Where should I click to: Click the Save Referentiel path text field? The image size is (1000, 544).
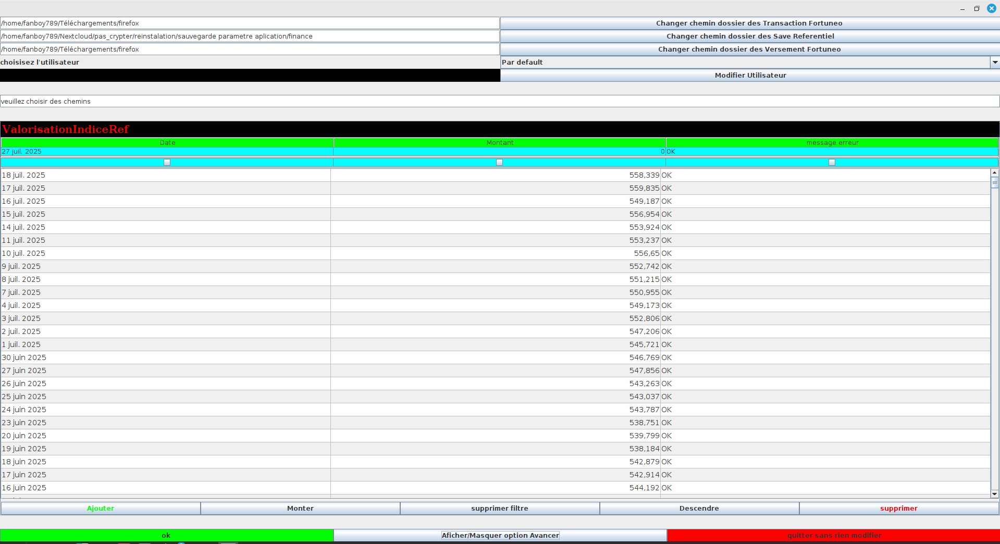pyautogui.click(x=250, y=36)
